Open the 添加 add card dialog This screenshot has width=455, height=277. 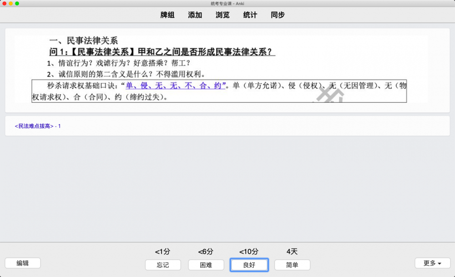pos(195,15)
